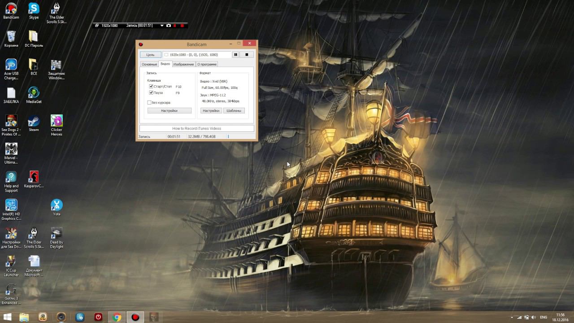Select the Gothic 3 Enhanced shortcut
Screen dimensions: 574x323
click(11, 294)
